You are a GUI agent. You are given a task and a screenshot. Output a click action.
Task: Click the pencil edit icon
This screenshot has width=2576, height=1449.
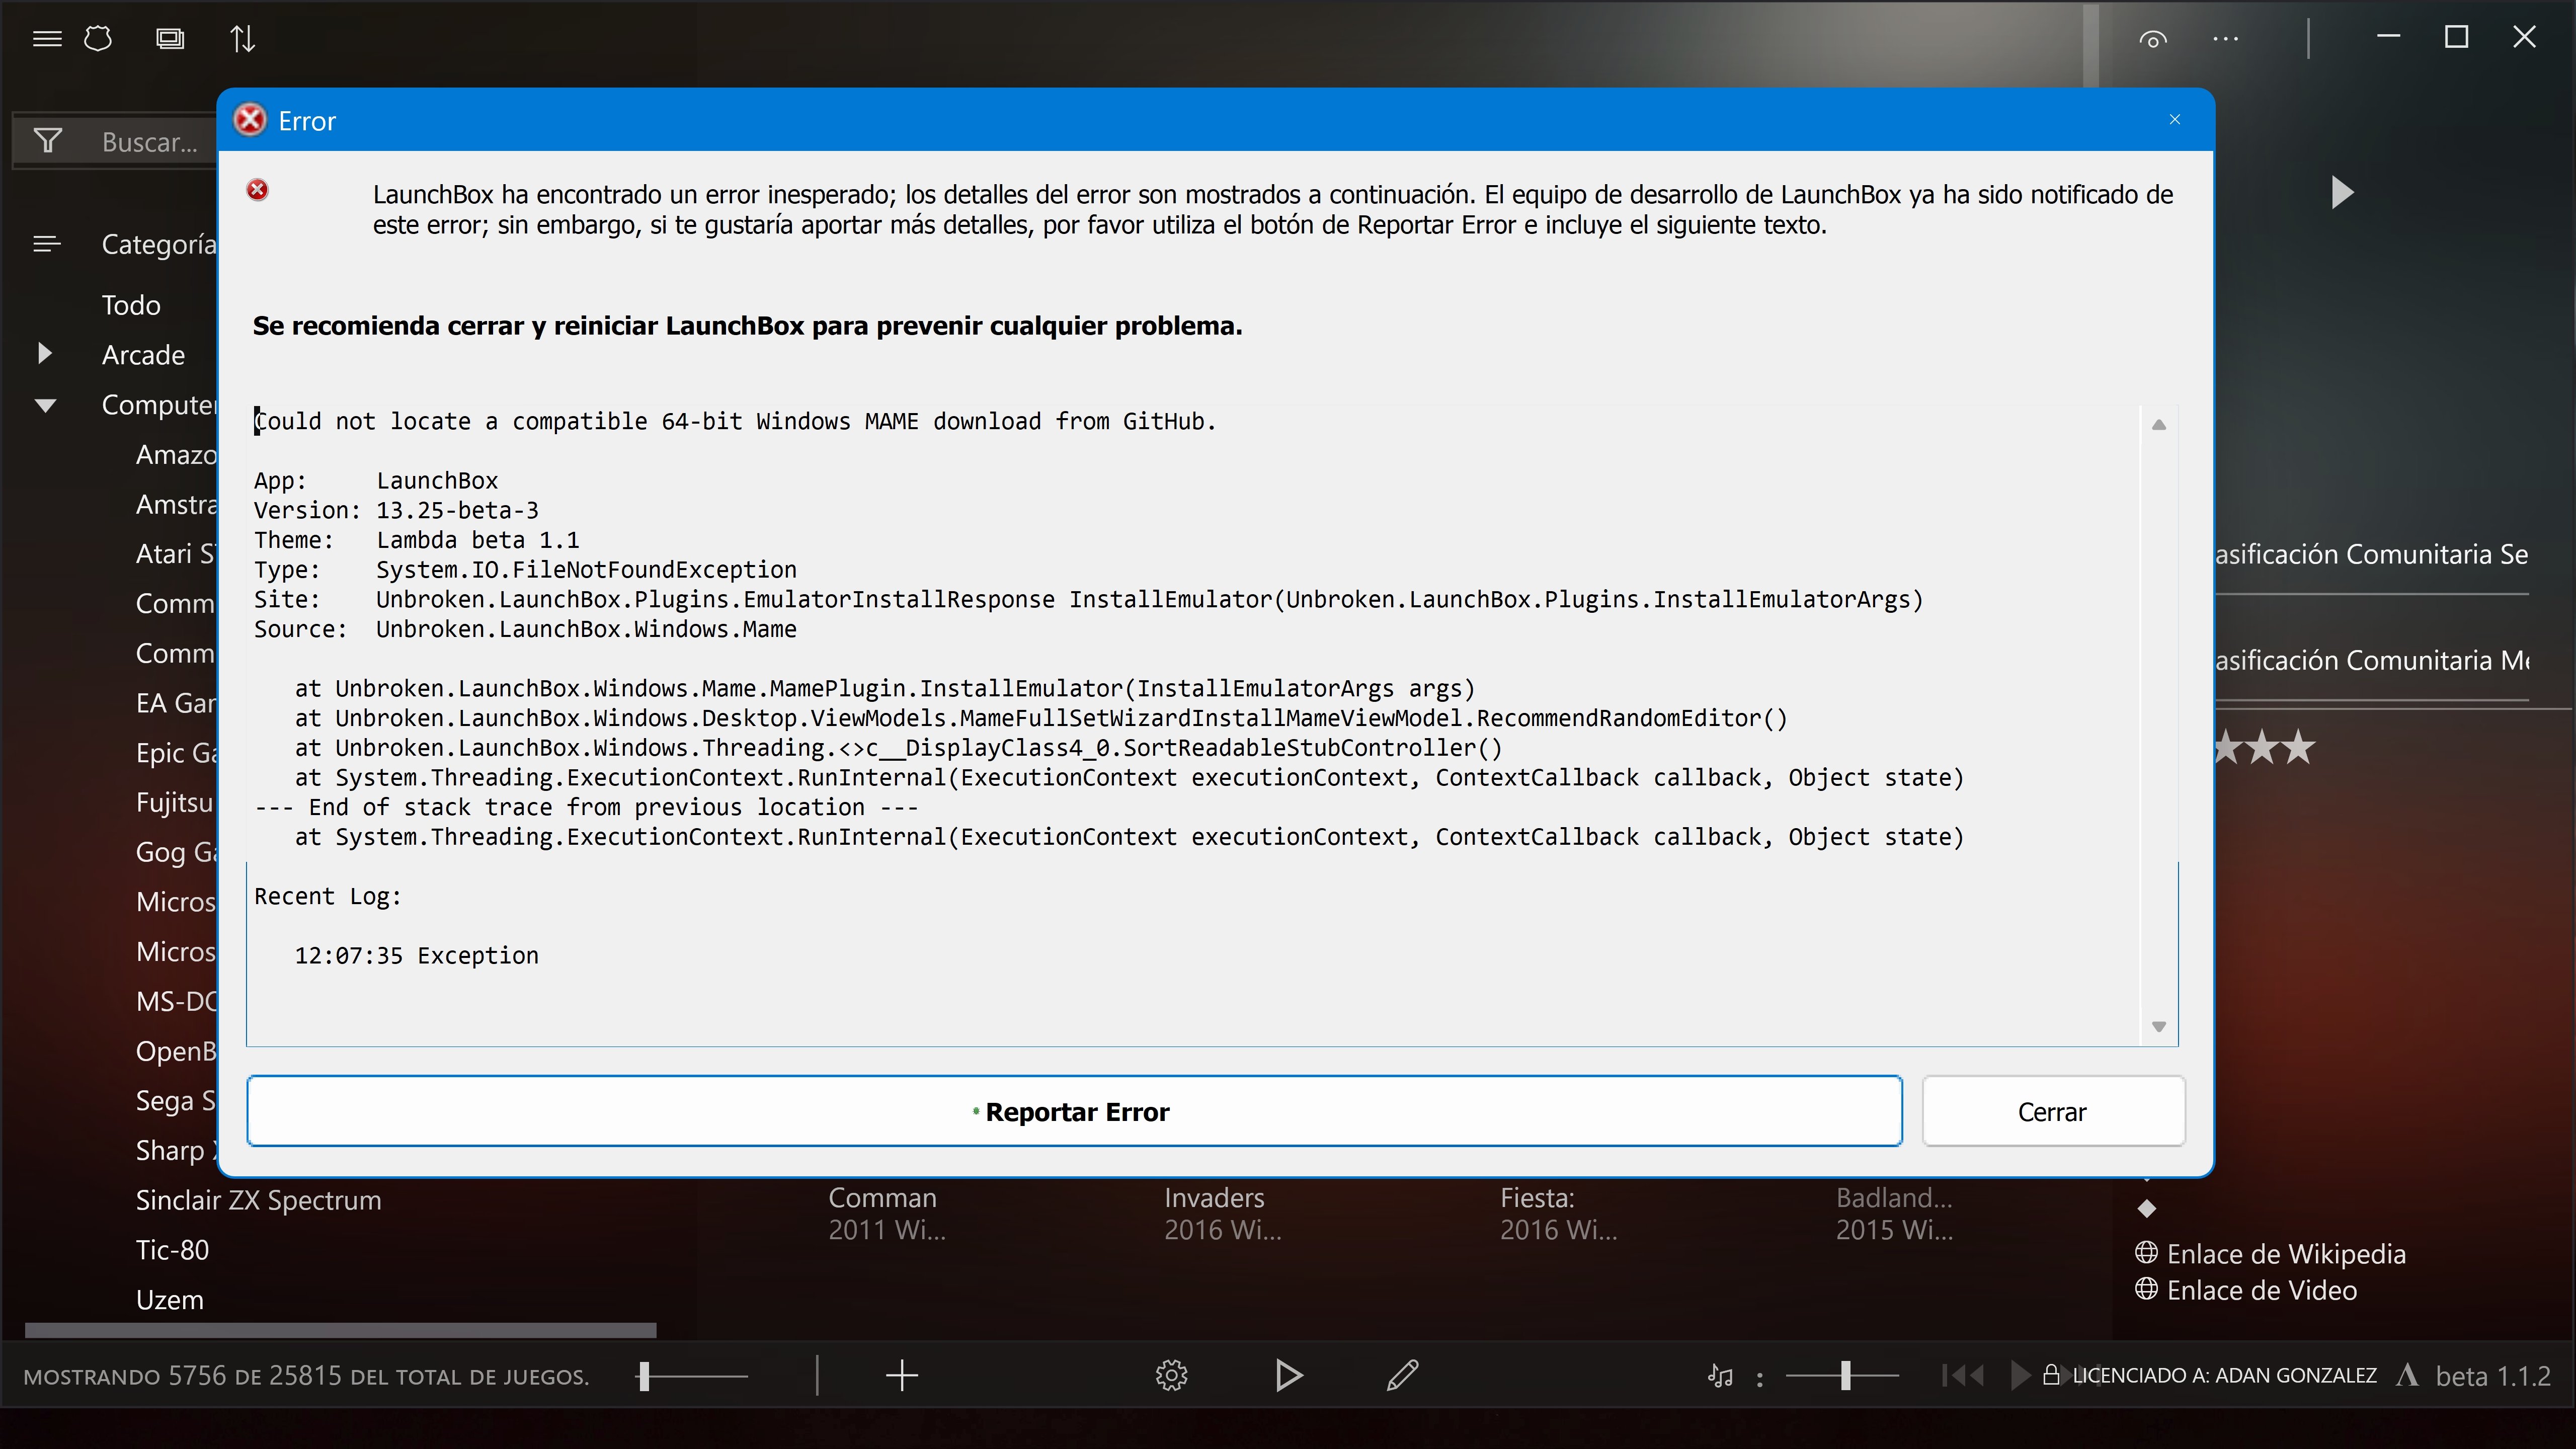click(x=1402, y=1376)
